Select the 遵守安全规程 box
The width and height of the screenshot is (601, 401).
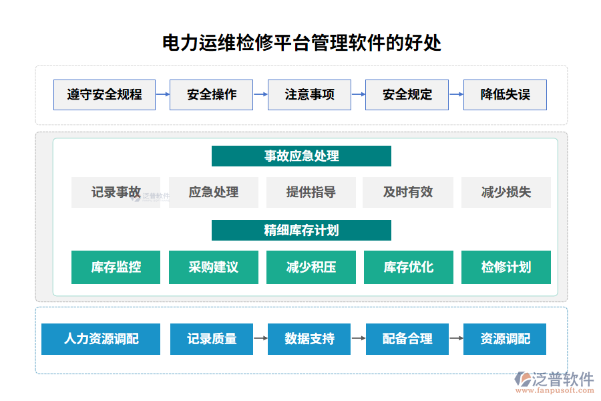[104, 95]
